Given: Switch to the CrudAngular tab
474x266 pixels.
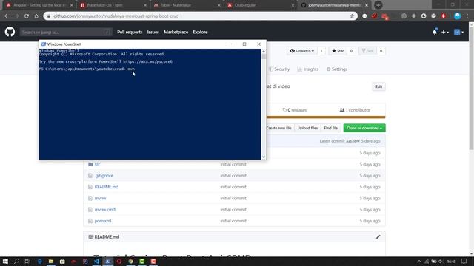Looking at the screenshot, I should click(x=260, y=5).
